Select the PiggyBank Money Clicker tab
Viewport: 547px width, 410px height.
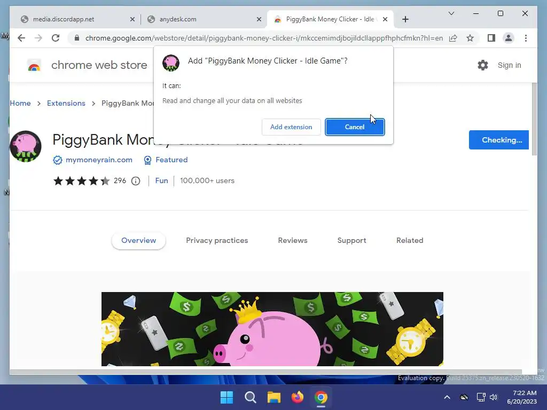click(330, 19)
